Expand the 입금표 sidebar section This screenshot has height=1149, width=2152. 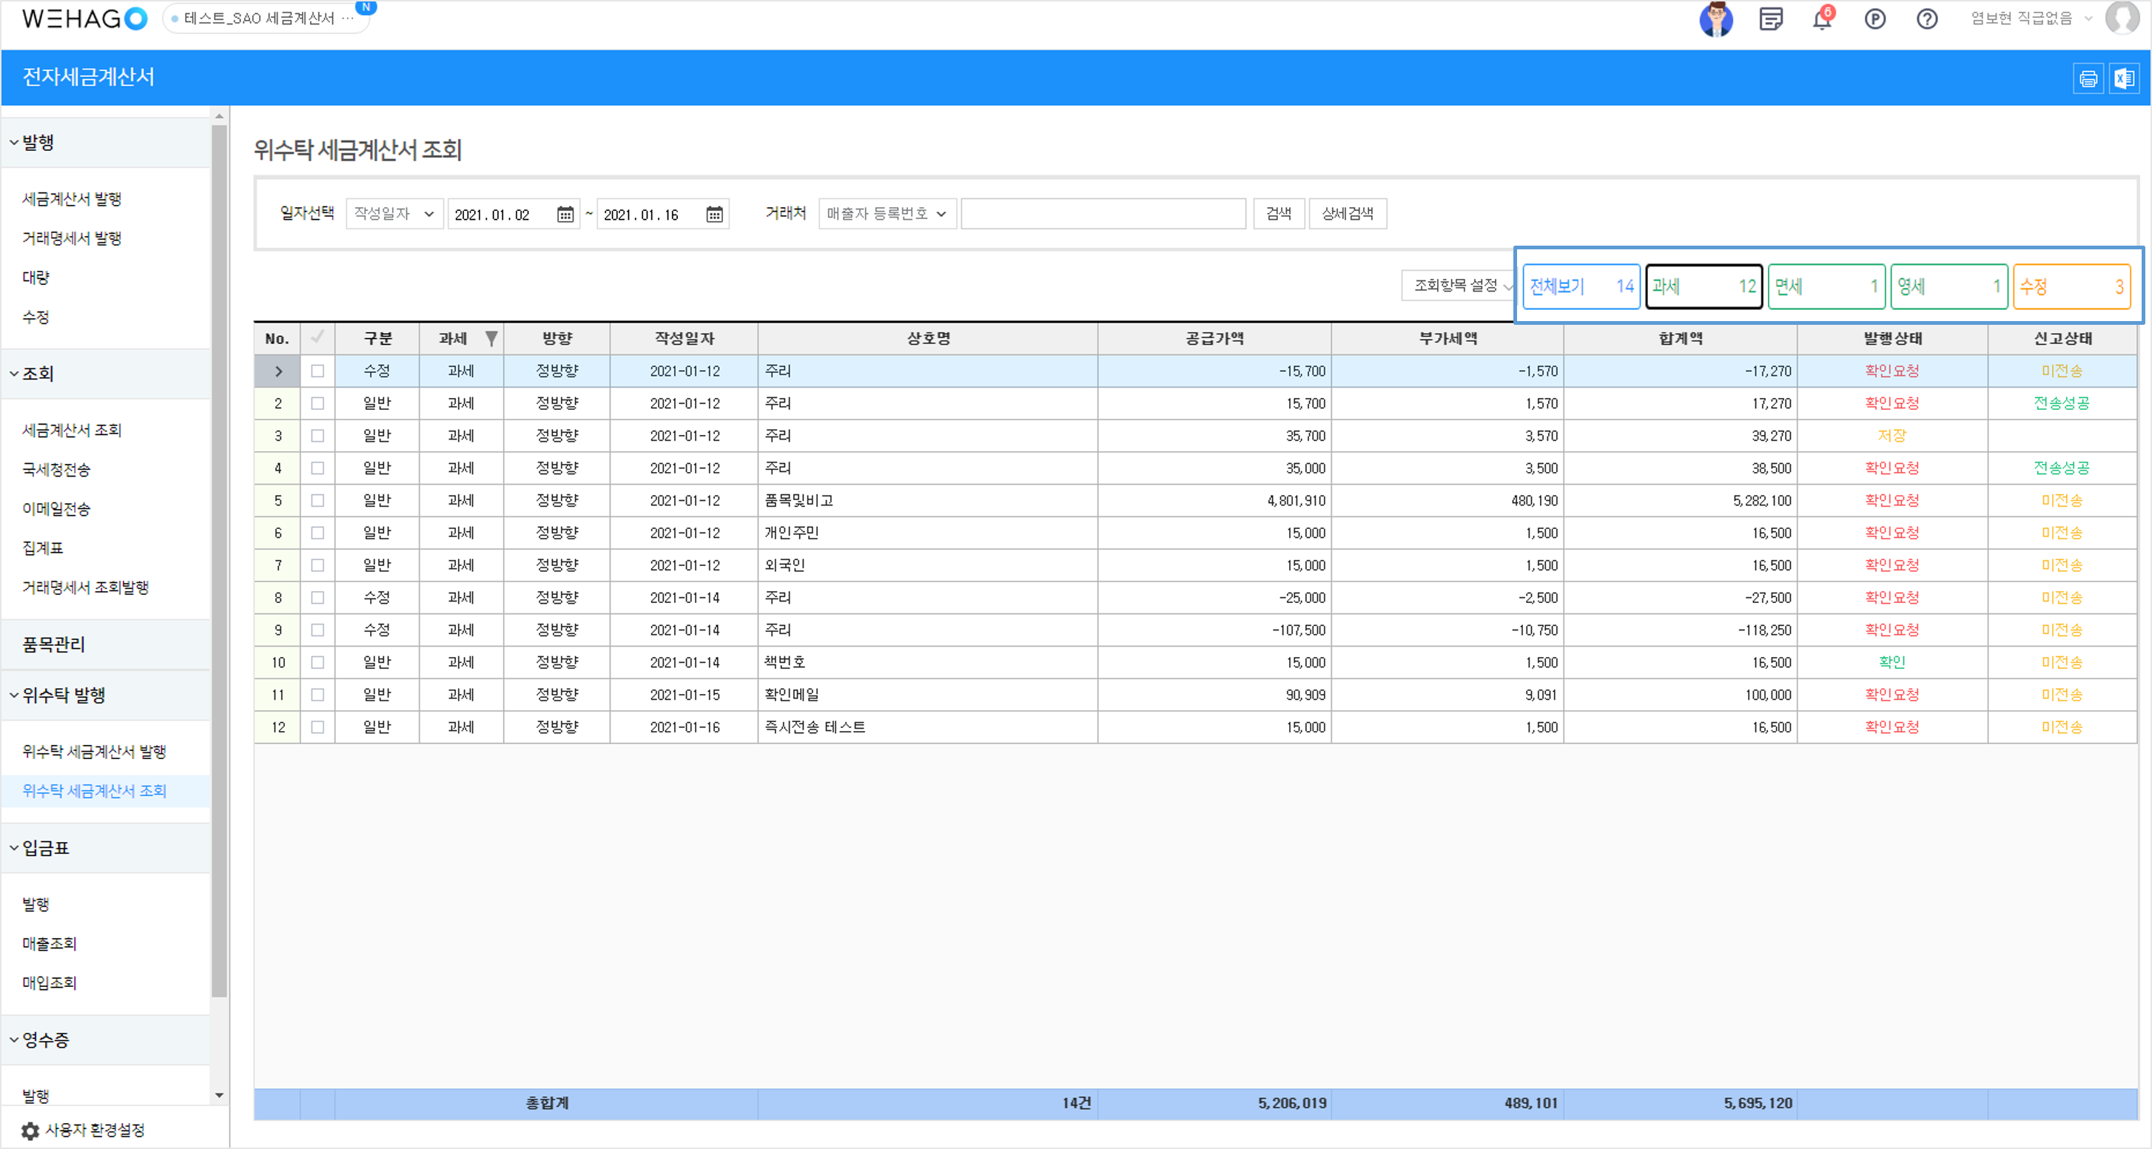click(x=106, y=848)
